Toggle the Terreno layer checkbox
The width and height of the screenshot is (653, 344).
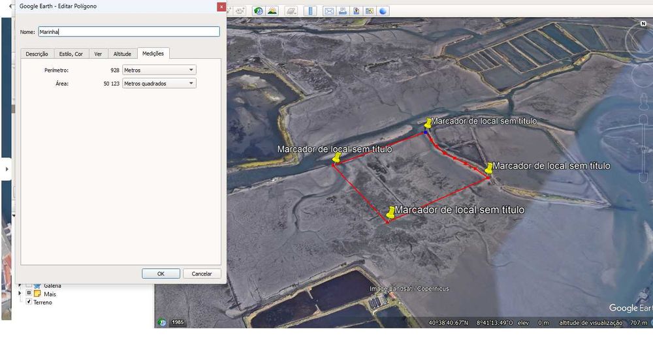coord(29,302)
